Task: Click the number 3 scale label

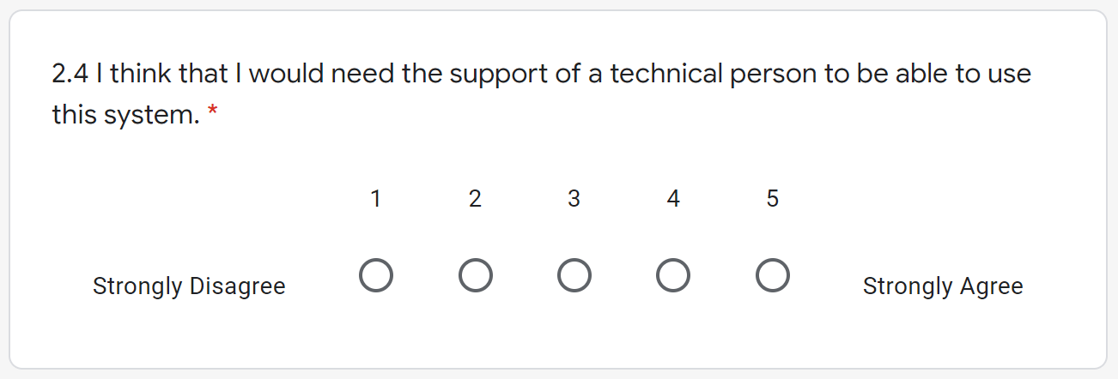Action: pos(574,199)
